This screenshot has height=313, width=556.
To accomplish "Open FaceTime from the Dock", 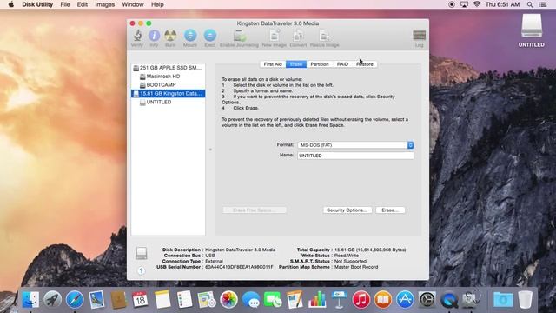I will [x=273, y=299].
